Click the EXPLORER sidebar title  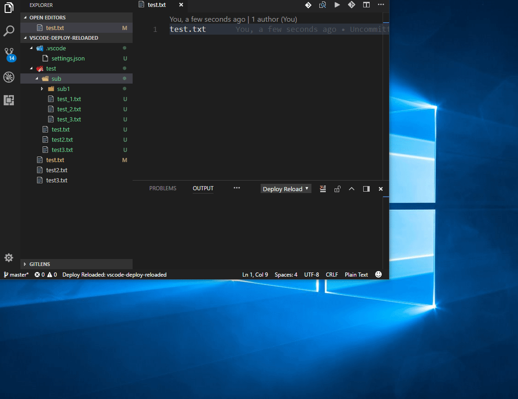pyautogui.click(x=41, y=5)
